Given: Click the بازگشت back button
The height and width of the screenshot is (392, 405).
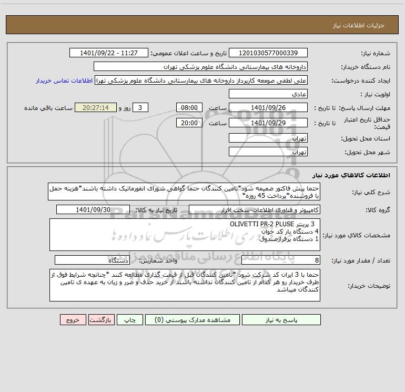Looking at the screenshot, I should 101,320.
